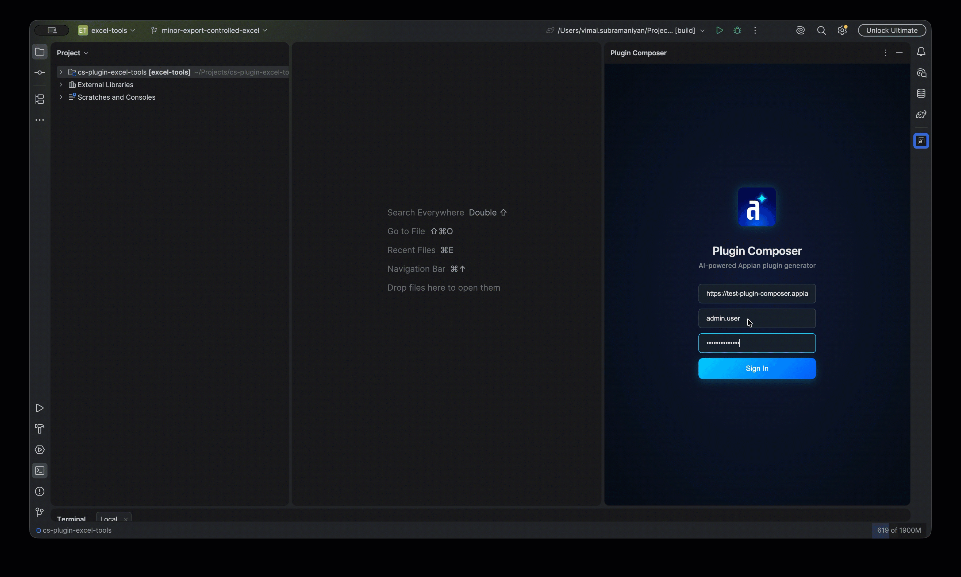
Task: Open the Services tool window
Action: [40, 450]
